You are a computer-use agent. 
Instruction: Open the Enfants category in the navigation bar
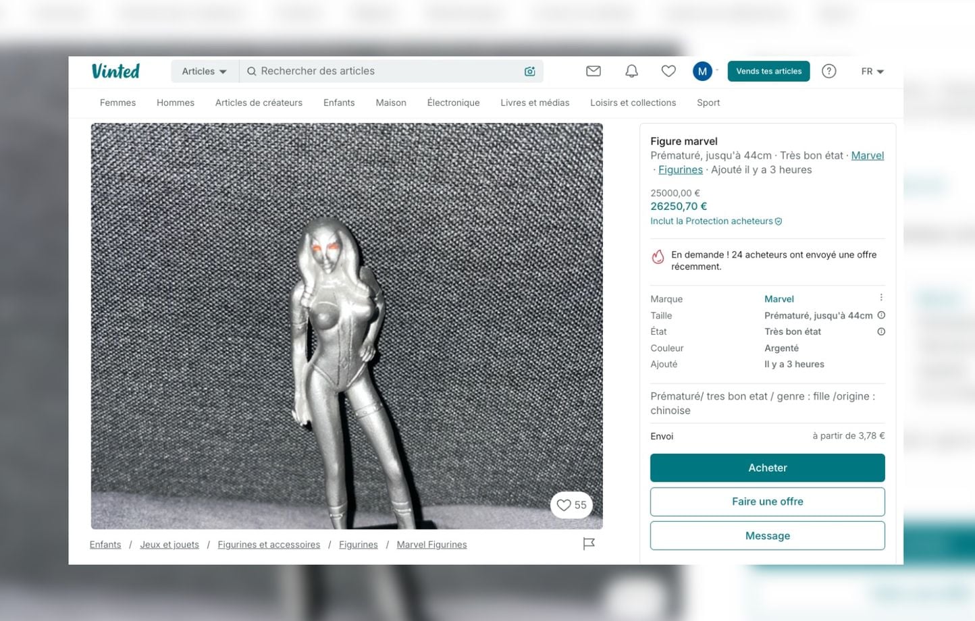[339, 103]
